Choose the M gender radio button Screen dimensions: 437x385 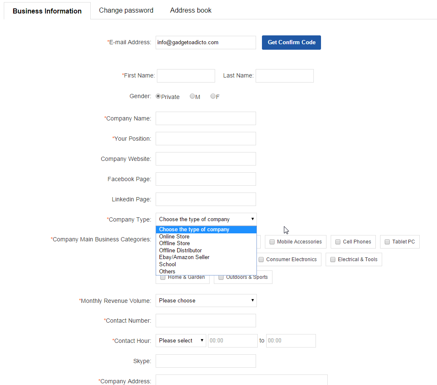[192, 96]
